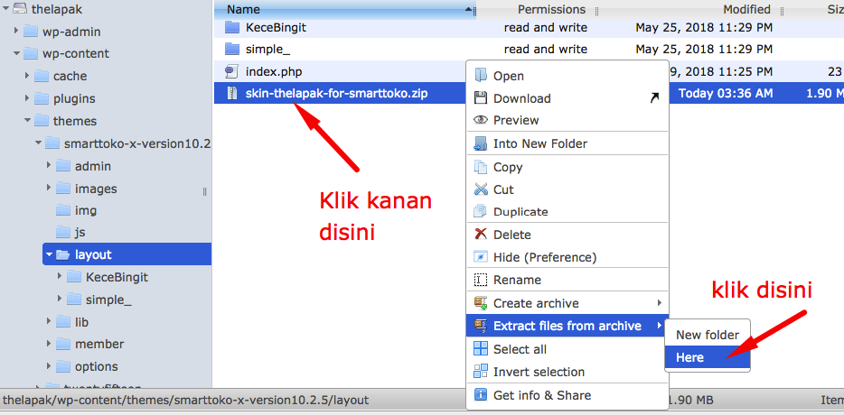
Task: Click the Rename icon in menu
Action: click(481, 281)
